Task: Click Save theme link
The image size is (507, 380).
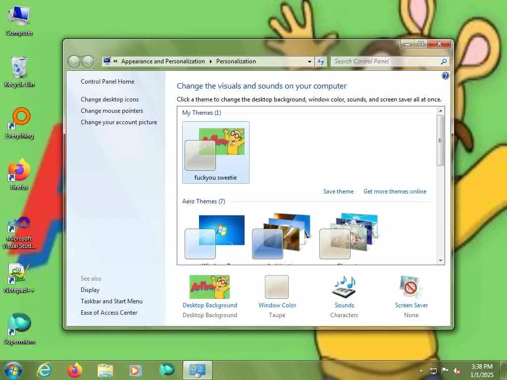Action: (338, 191)
